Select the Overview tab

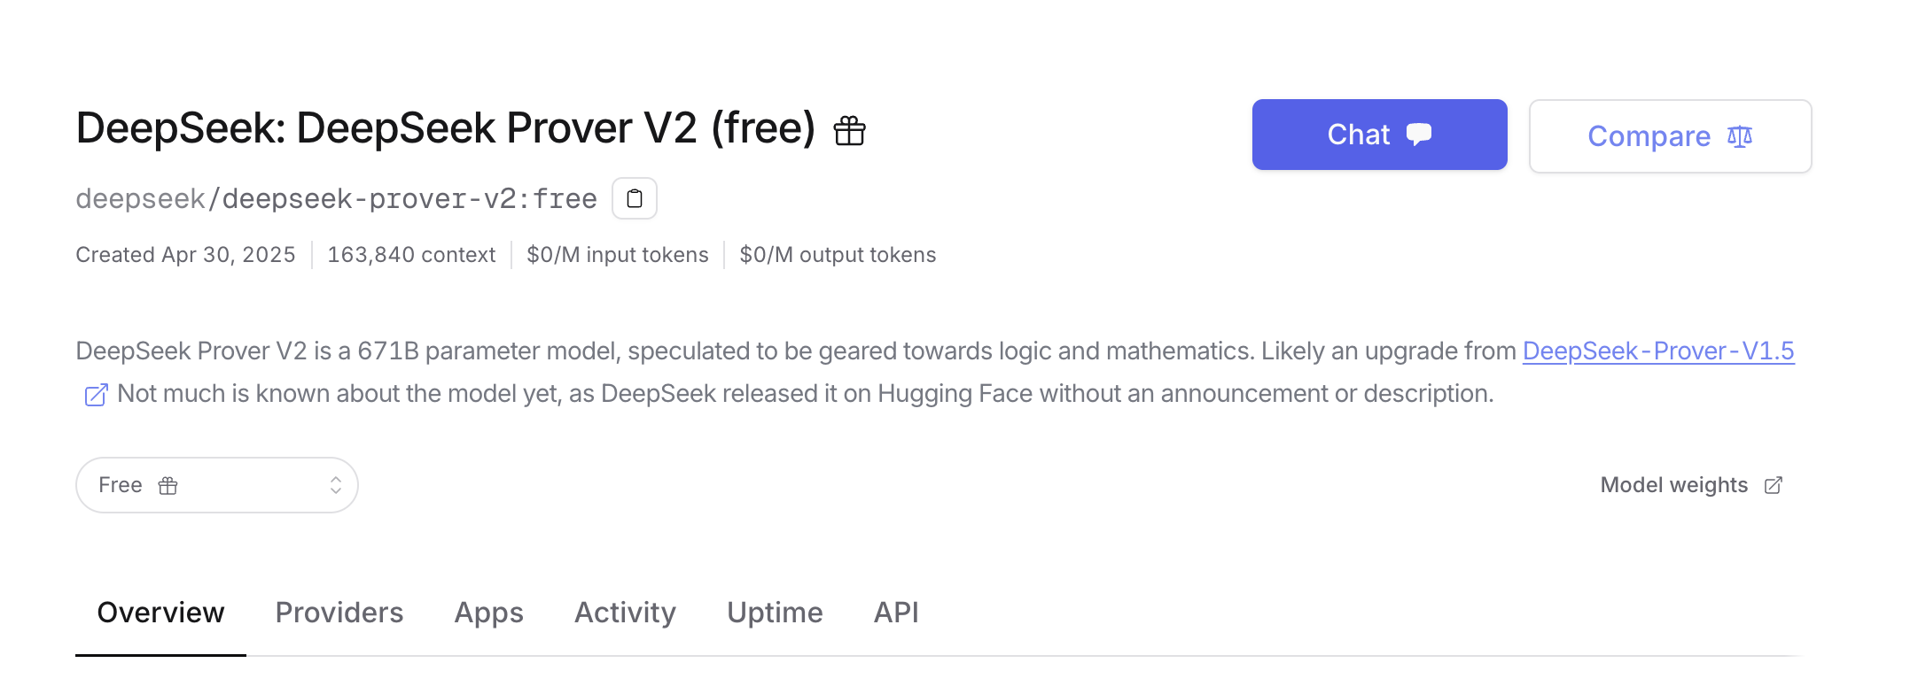(161, 613)
